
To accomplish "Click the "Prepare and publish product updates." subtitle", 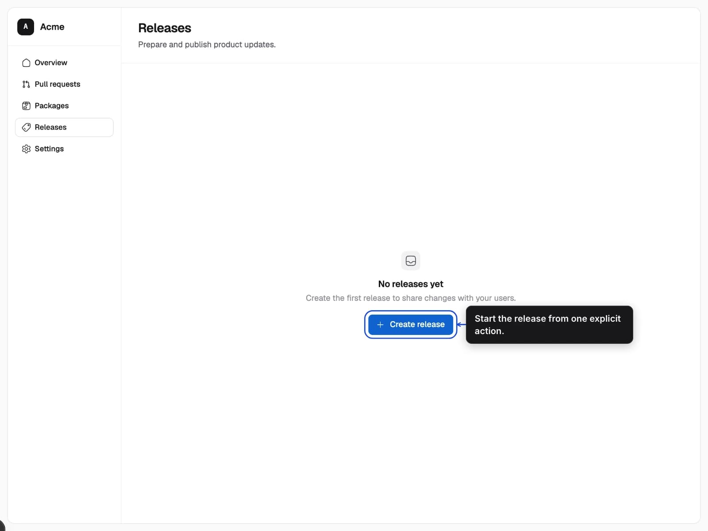I will click(207, 45).
